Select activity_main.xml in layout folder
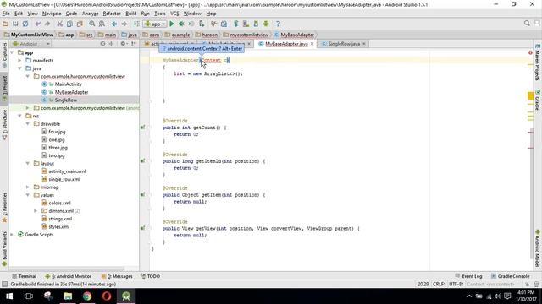The image size is (542, 304). coord(67,171)
